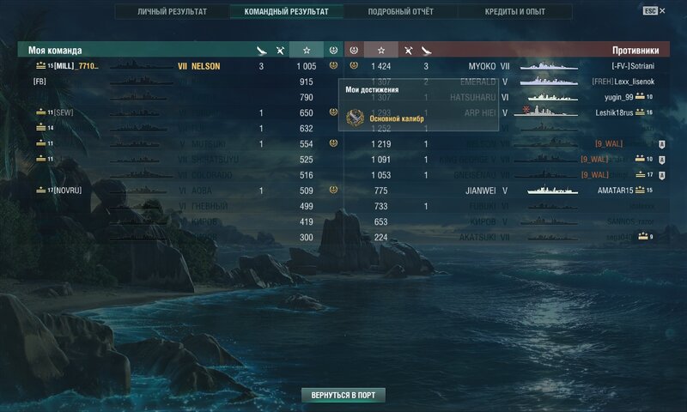Open the Кредиты и опыт tab
This screenshot has width=687, height=412.
514,12
